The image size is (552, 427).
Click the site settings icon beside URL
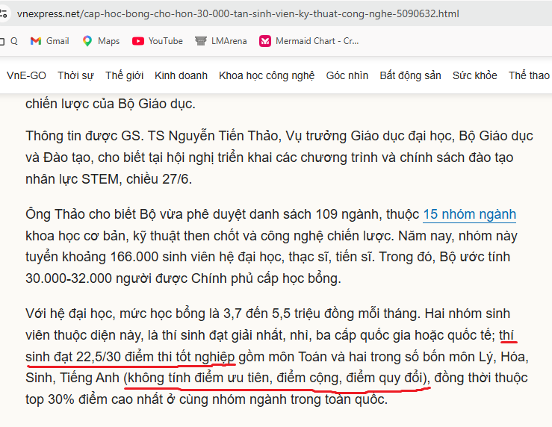3,13
